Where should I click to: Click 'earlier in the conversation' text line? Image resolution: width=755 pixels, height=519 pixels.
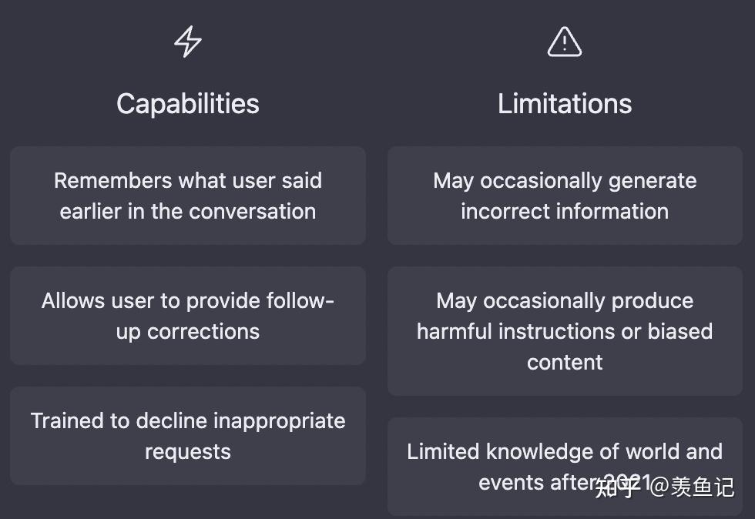point(188,211)
